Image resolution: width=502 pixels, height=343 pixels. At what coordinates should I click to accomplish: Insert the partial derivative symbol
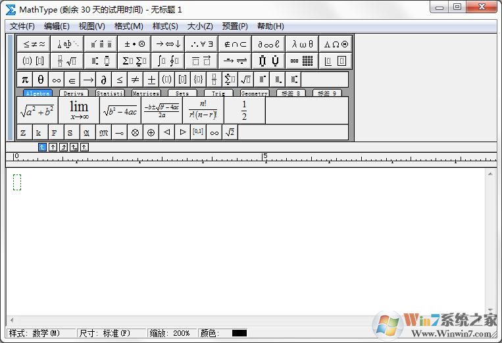[x=103, y=80]
